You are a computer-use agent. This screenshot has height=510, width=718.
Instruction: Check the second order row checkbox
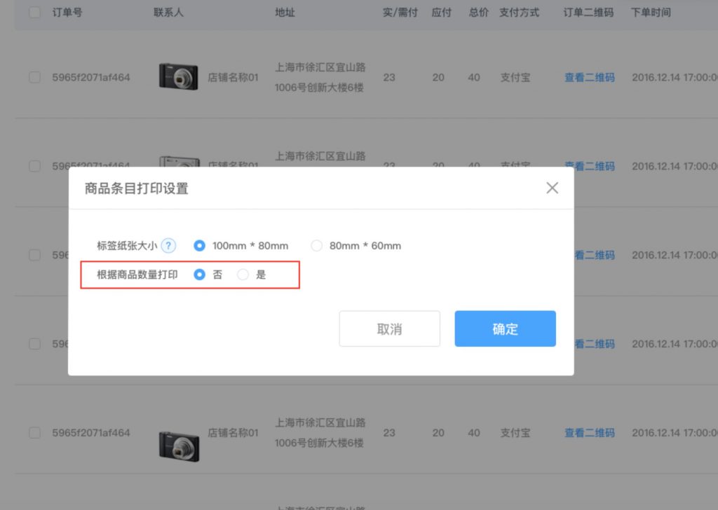coord(34,166)
